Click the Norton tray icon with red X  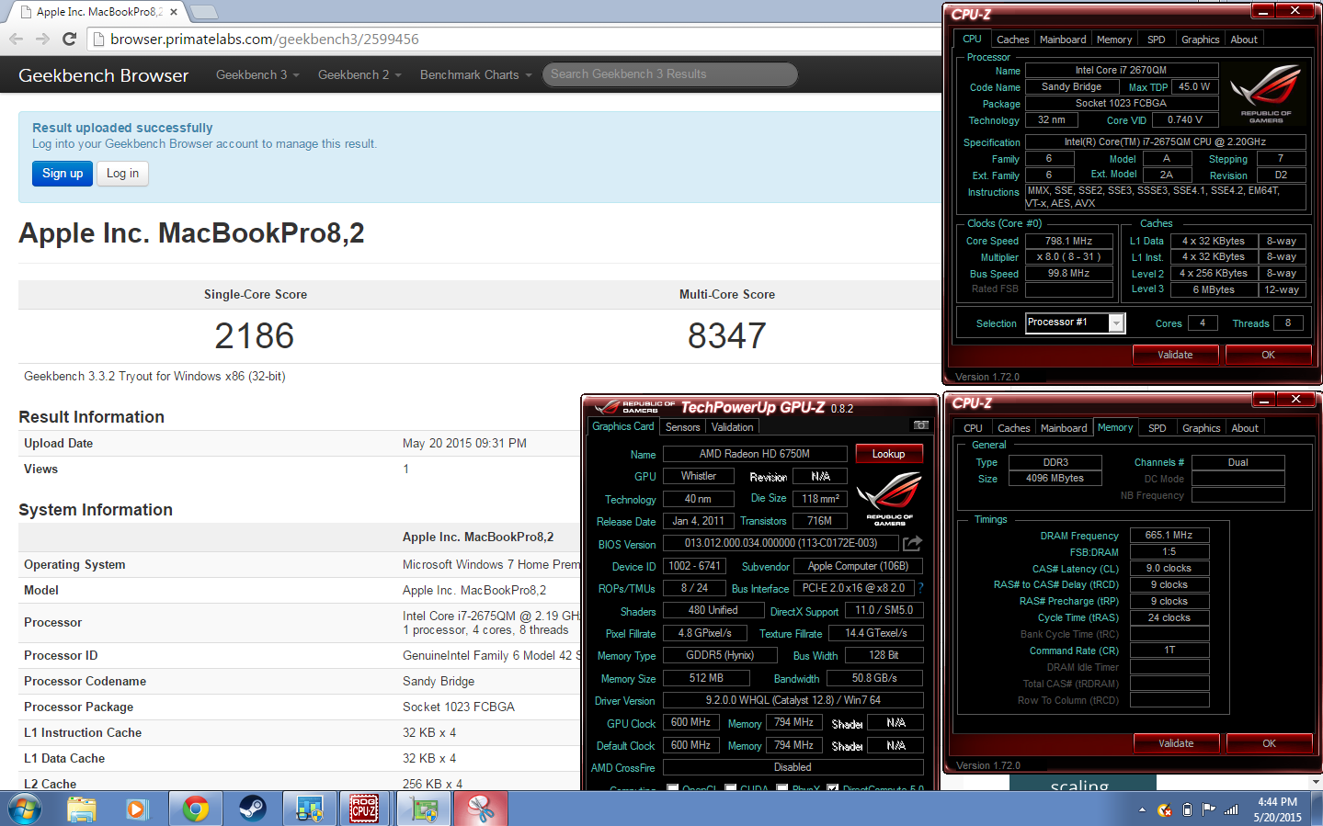pyautogui.click(x=1165, y=810)
